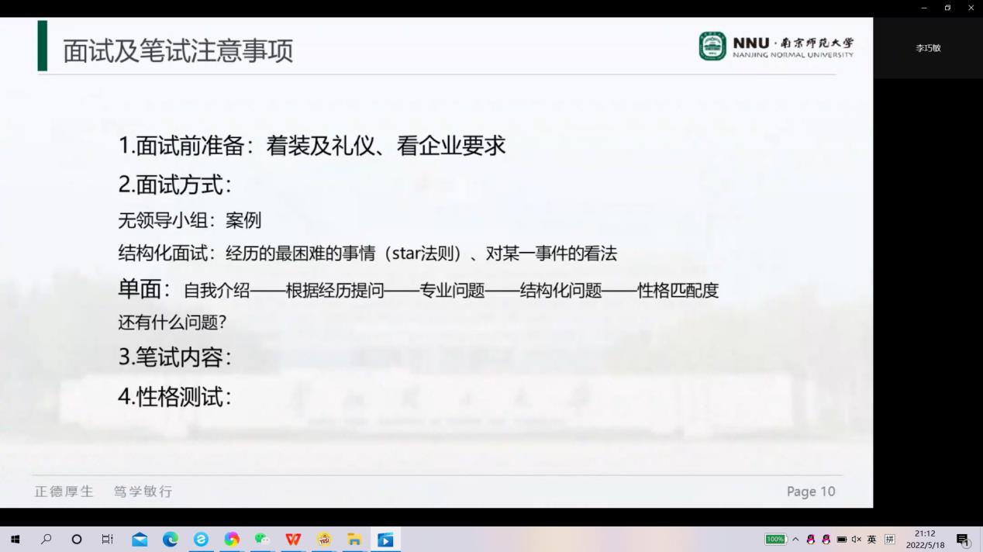Click the NNU Nanjing Normal University logo
Screen dimensions: 983x552
pyautogui.click(x=776, y=47)
